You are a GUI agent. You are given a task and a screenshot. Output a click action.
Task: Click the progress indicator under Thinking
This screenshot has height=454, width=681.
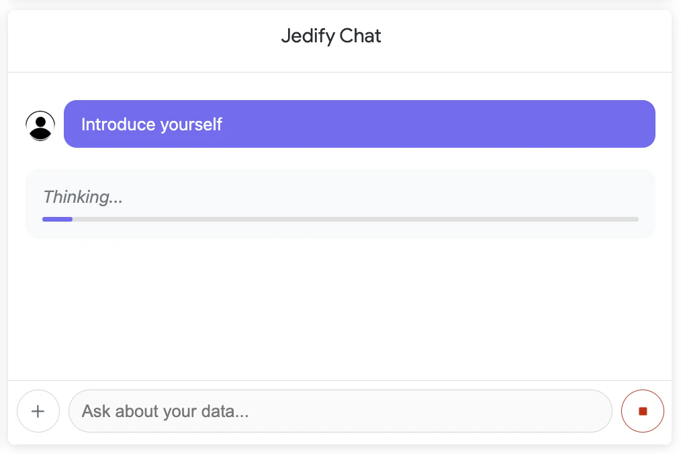(340, 219)
